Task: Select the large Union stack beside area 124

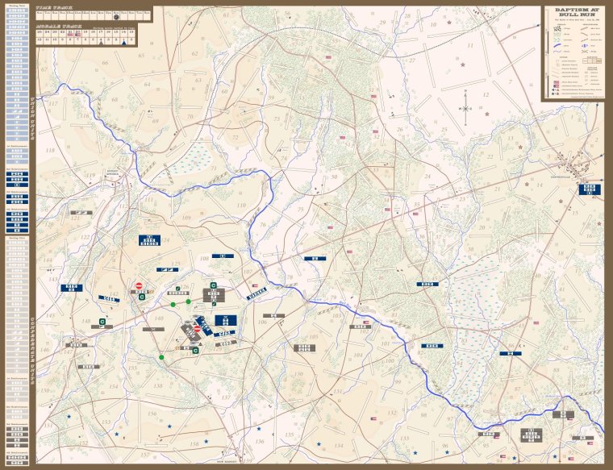Action: point(149,240)
